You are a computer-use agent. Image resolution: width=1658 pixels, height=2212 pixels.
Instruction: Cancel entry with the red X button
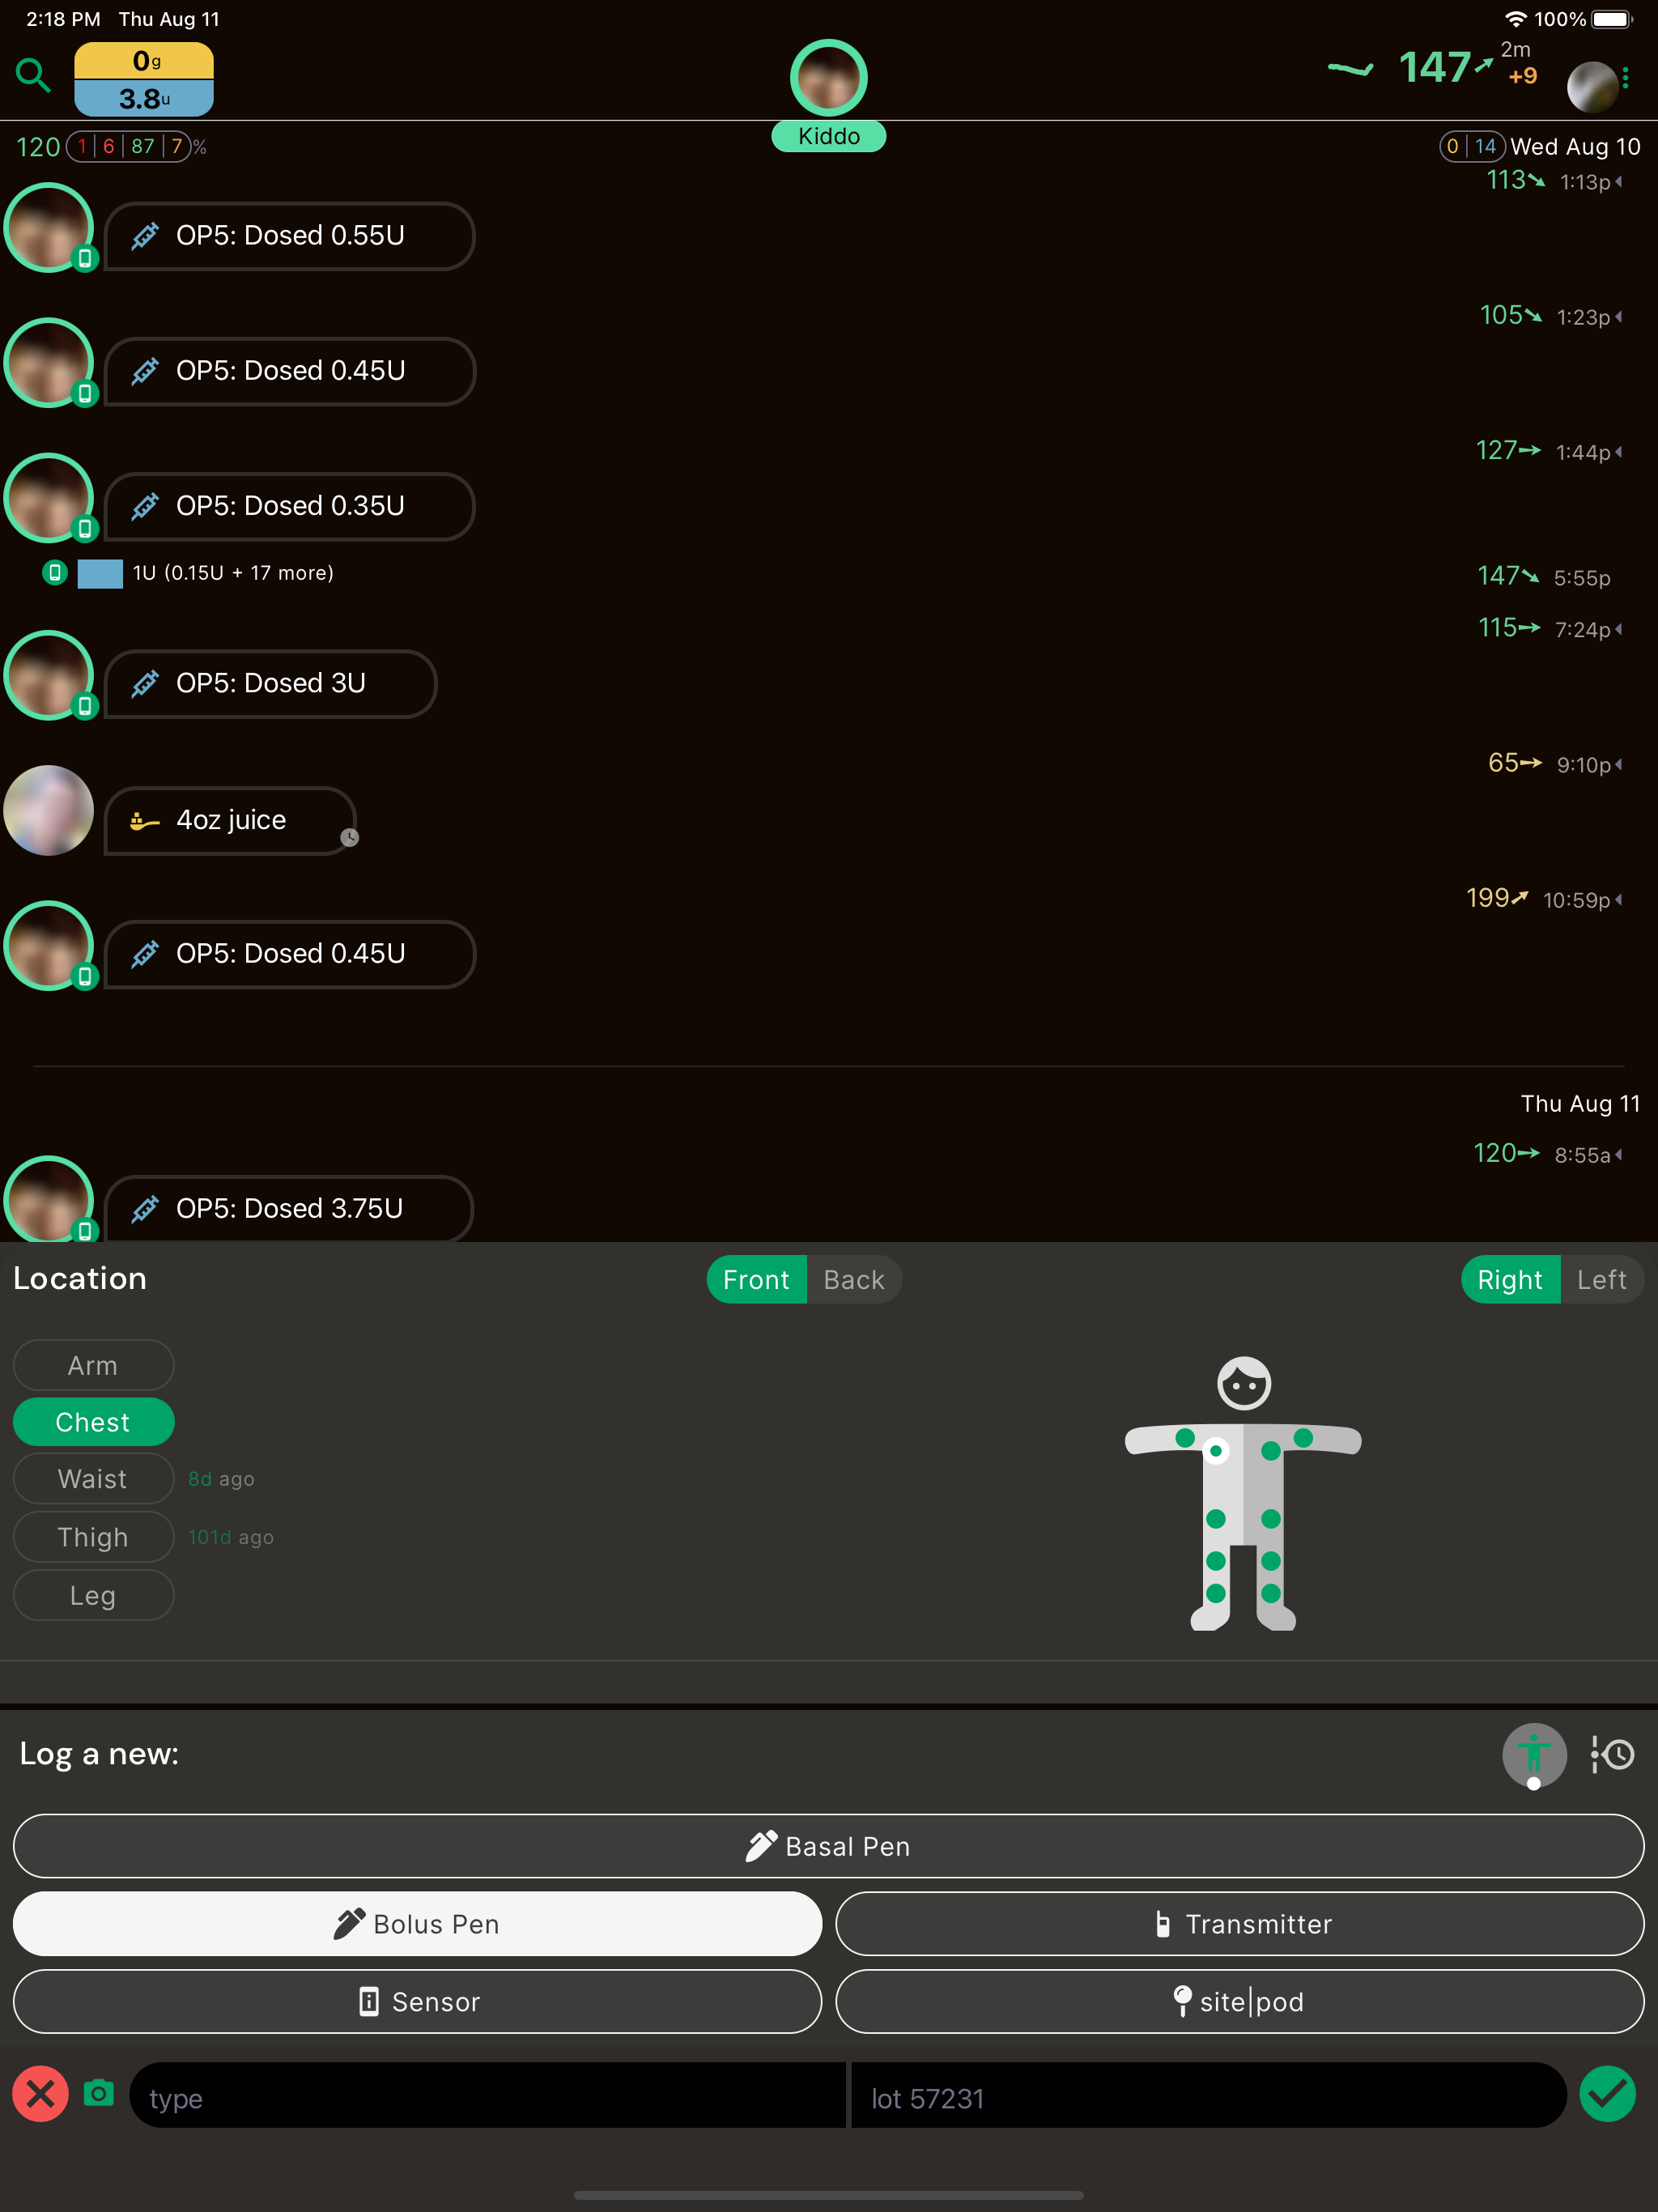[x=41, y=2094]
